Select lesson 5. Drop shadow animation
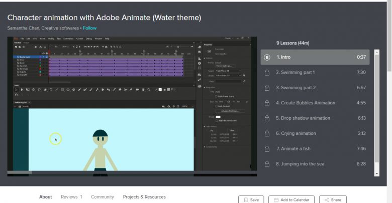This screenshot has width=392, height=203. click(315, 118)
